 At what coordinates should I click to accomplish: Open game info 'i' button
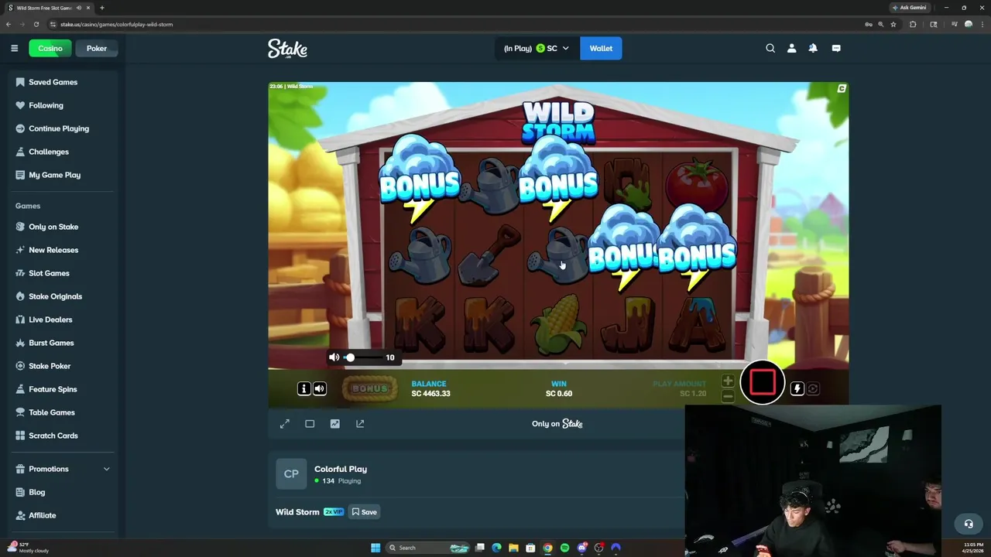(x=303, y=388)
